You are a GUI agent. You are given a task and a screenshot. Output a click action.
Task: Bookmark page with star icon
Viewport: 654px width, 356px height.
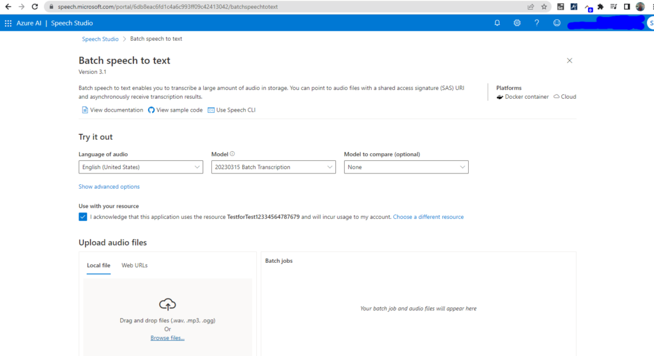(x=544, y=6)
